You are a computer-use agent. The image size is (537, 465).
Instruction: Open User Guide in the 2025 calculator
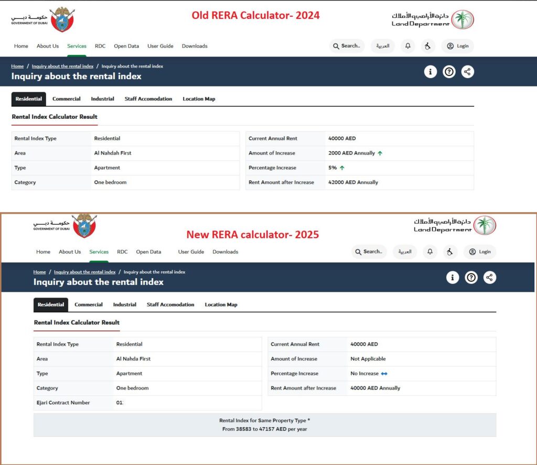[191, 252]
